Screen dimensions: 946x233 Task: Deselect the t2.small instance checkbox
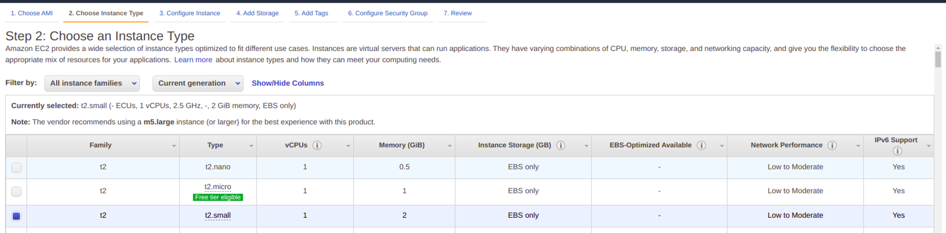[x=16, y=216]
